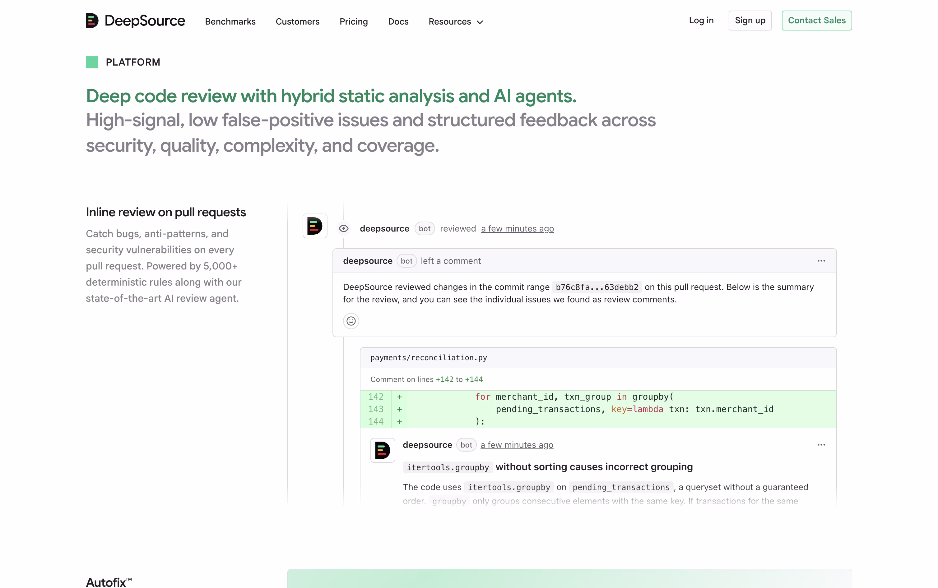
Task: Open the options menu on the inline groupby comment
Action: point(821,444)
